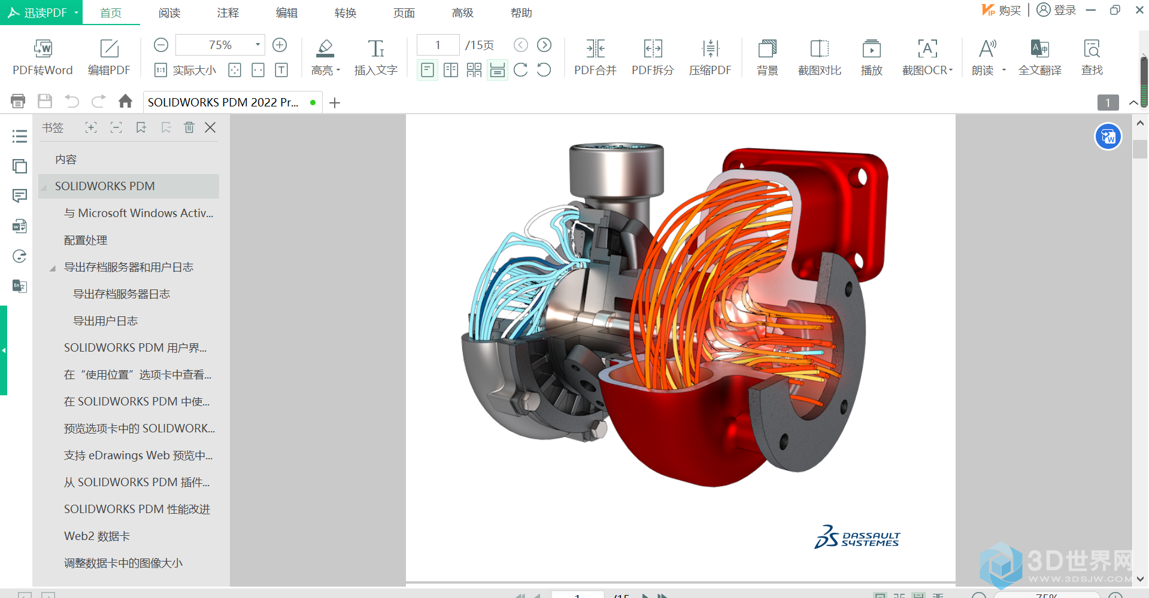The width and height of the screenshot is (1149, 598).
Task: Go to the home page icon
Action: tap(125, 101)
